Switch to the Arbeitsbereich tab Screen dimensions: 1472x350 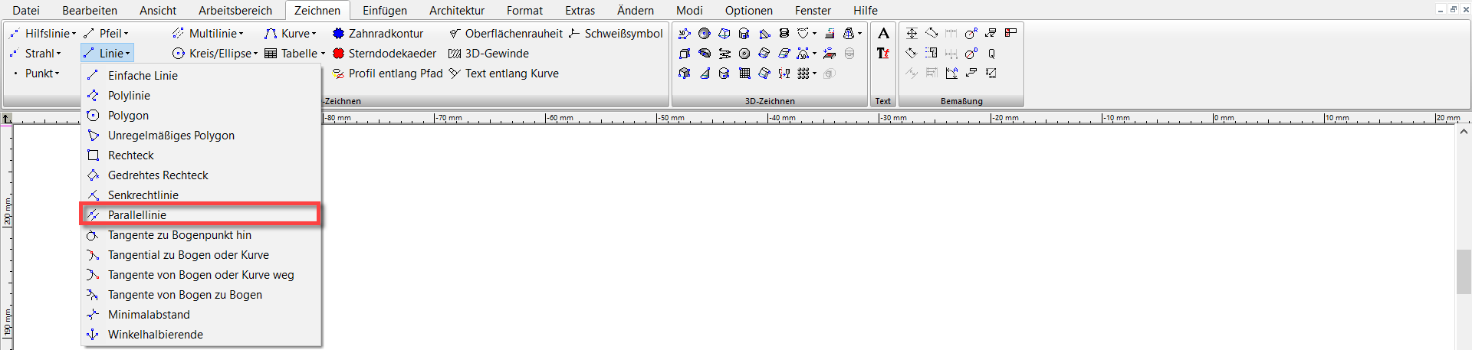(x=235, y=10)
